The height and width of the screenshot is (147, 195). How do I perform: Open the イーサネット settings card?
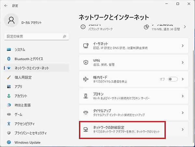(134, 46)
